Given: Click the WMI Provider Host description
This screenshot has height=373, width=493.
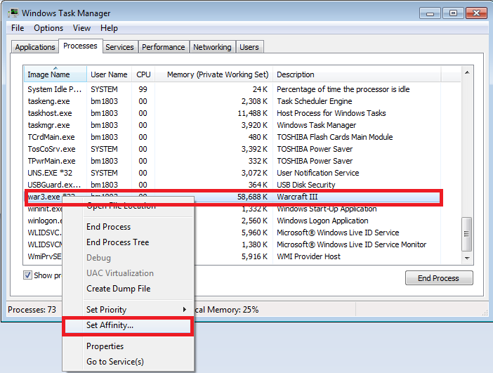Looking at the screenshot, I should tap(308, 256).
